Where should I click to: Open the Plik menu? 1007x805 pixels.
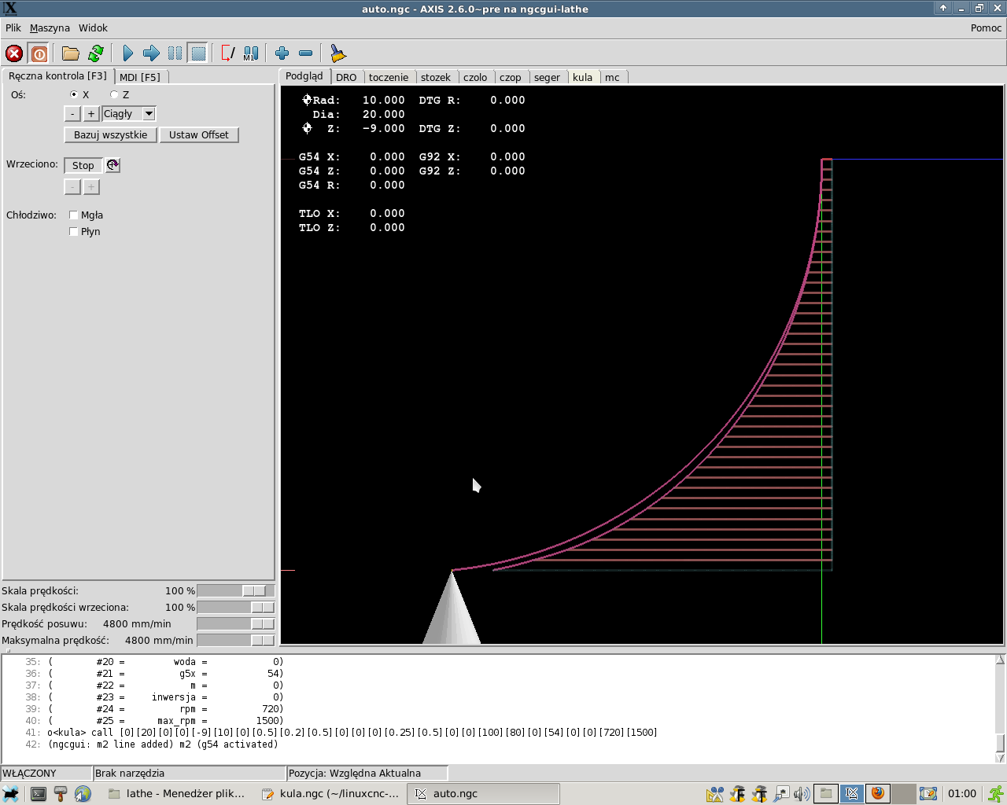[x=13, y=28]
